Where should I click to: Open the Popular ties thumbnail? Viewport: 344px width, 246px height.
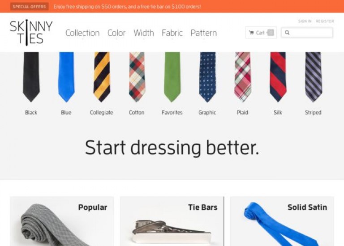[x=62, y=221]
